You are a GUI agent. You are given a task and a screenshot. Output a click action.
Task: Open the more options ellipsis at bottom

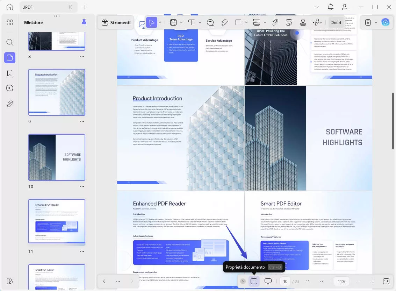tap(118, 281)
